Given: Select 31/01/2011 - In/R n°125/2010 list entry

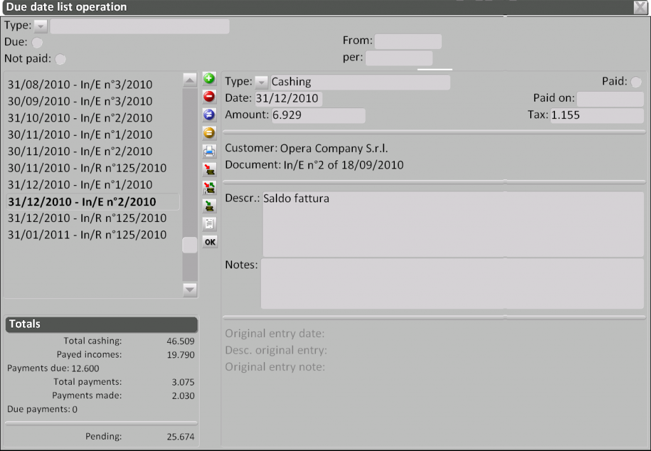Looking at the screenshot, I should click(87, 235).
